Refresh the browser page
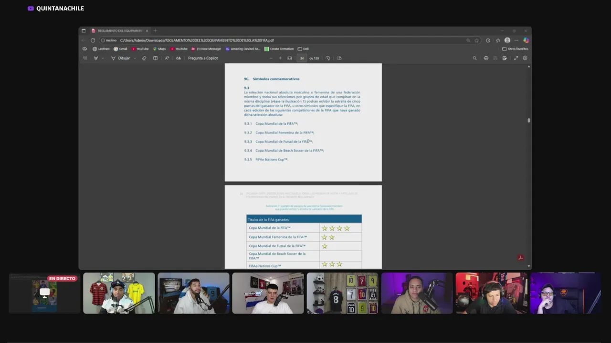 click(93, 40)
